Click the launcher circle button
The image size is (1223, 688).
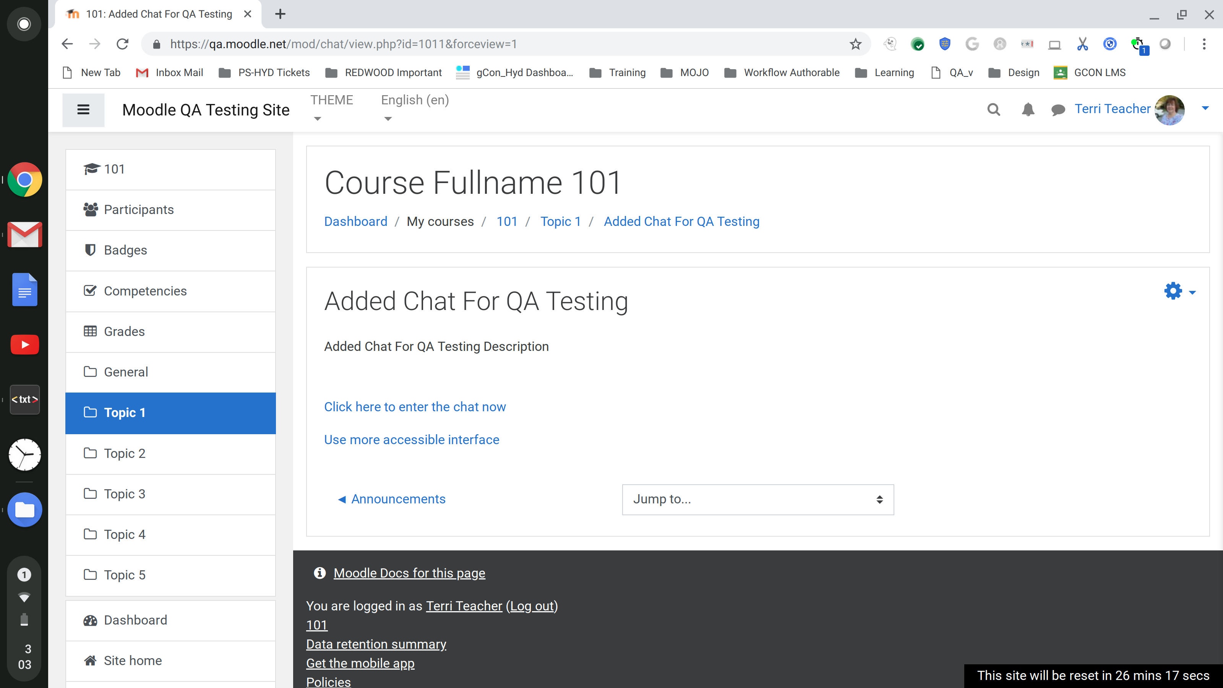coord(24,24)
